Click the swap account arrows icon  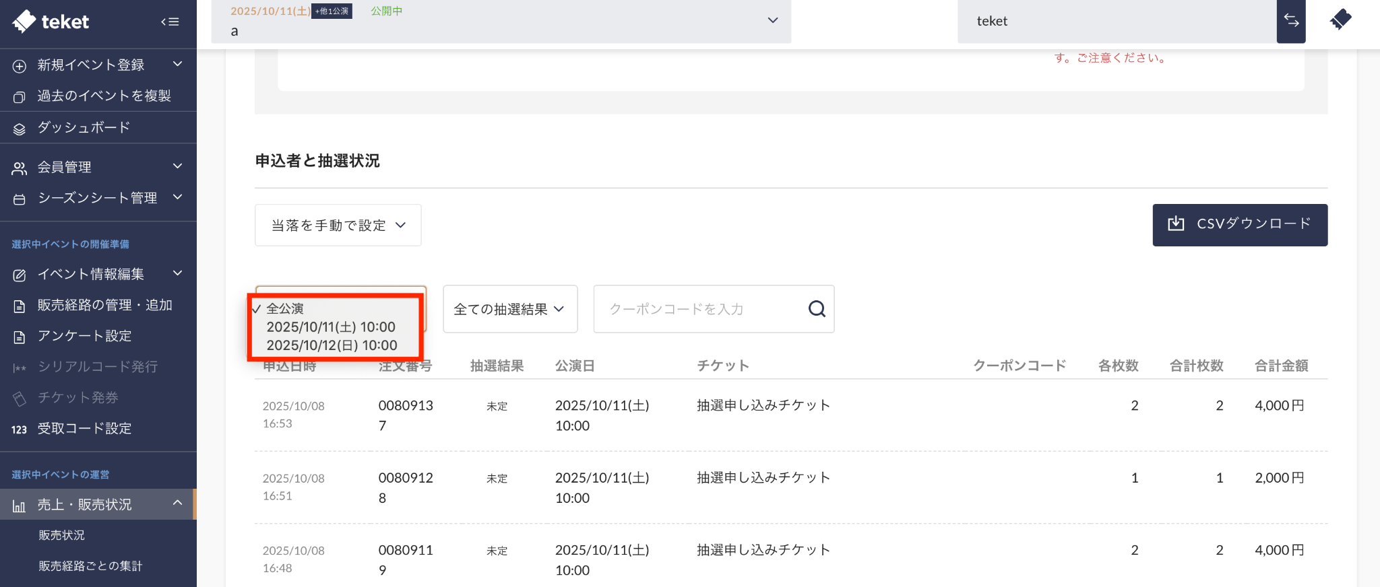click(x=1290, y=21)
